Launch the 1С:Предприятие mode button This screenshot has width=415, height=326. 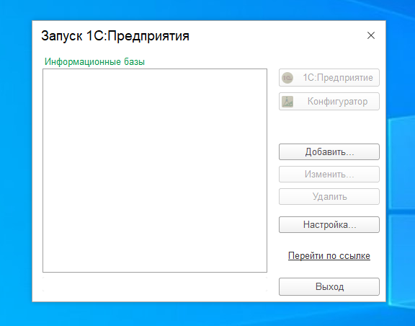(329, 78)
